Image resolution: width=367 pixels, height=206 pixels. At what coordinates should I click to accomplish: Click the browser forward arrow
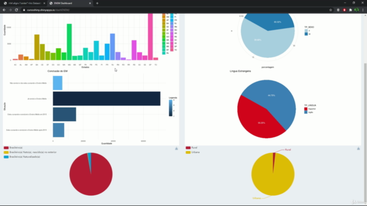(10, 10)
